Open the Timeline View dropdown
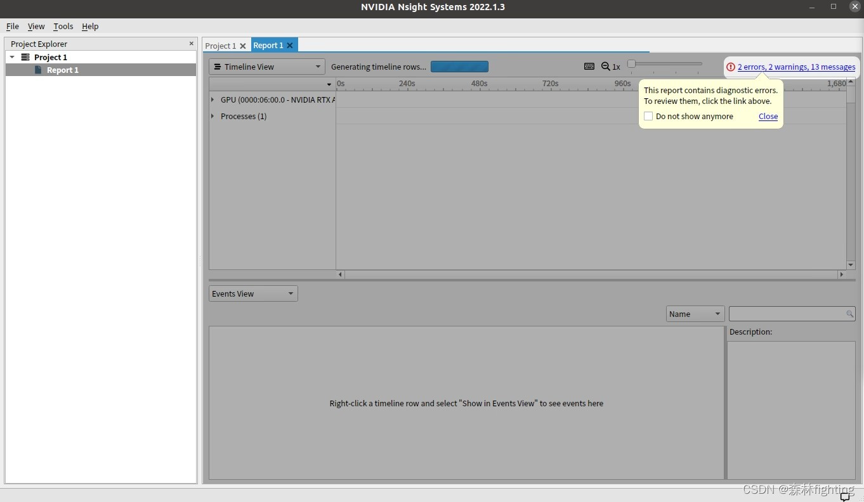Image resolution: width=864 pixels, height=502 pixels. 317,66
